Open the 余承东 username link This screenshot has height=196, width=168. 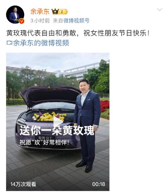click(x=40, y=12)
